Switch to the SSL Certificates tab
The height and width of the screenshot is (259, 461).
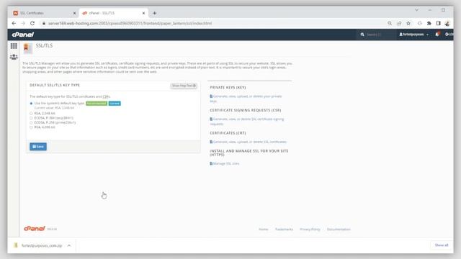coord(43,13)
